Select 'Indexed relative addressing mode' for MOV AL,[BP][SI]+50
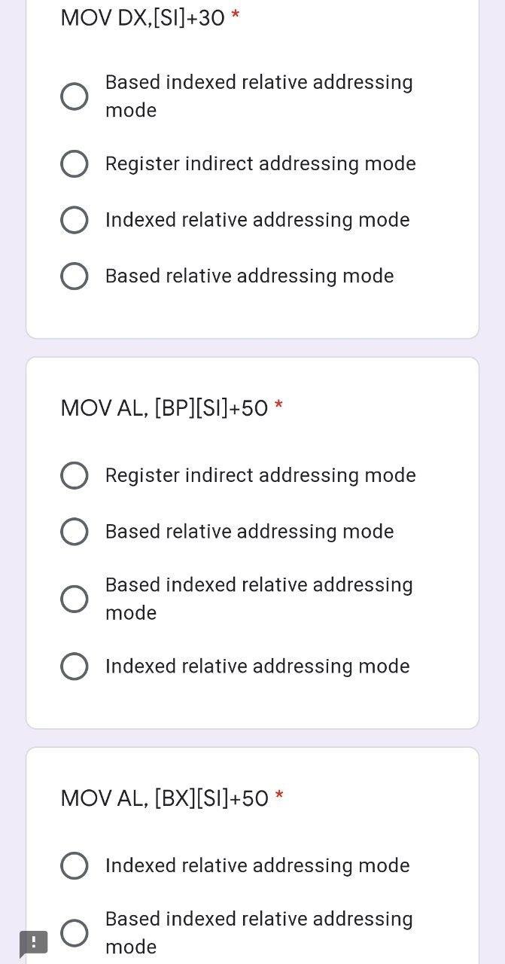Image resolution: width=505 pixels, height=964 pixels. click(74, 666)
